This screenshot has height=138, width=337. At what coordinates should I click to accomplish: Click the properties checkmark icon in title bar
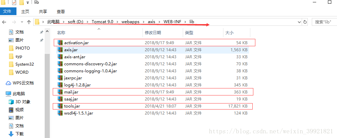(14, 3)
